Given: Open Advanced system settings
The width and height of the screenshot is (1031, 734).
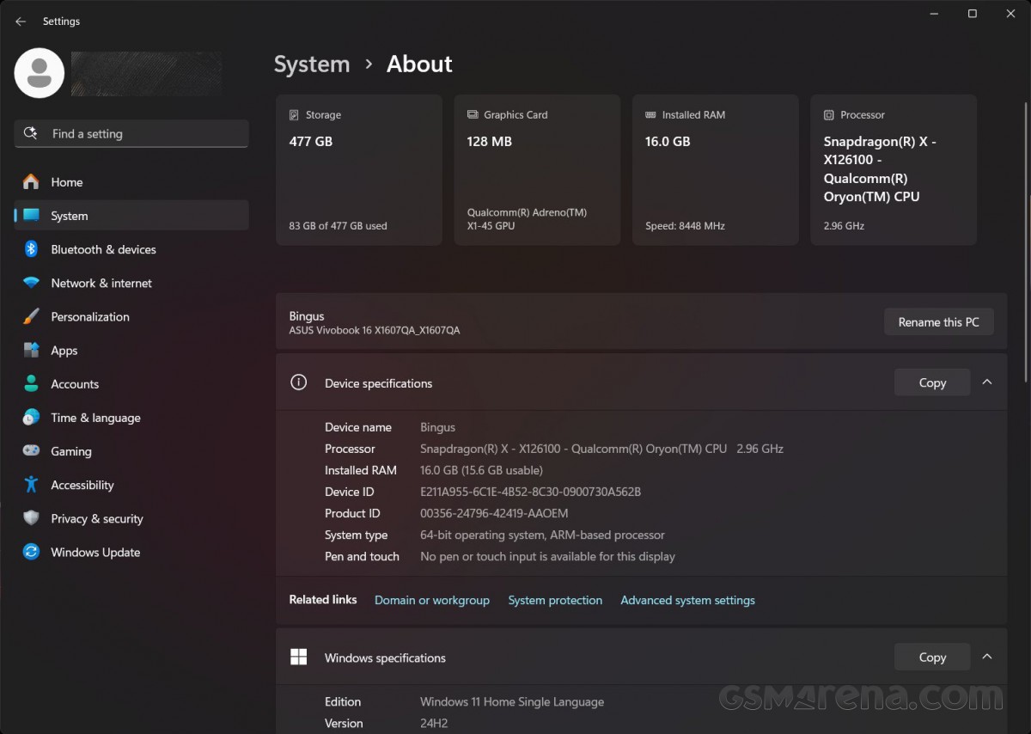Looking at the screenshot, I should [x=687, y=600].
